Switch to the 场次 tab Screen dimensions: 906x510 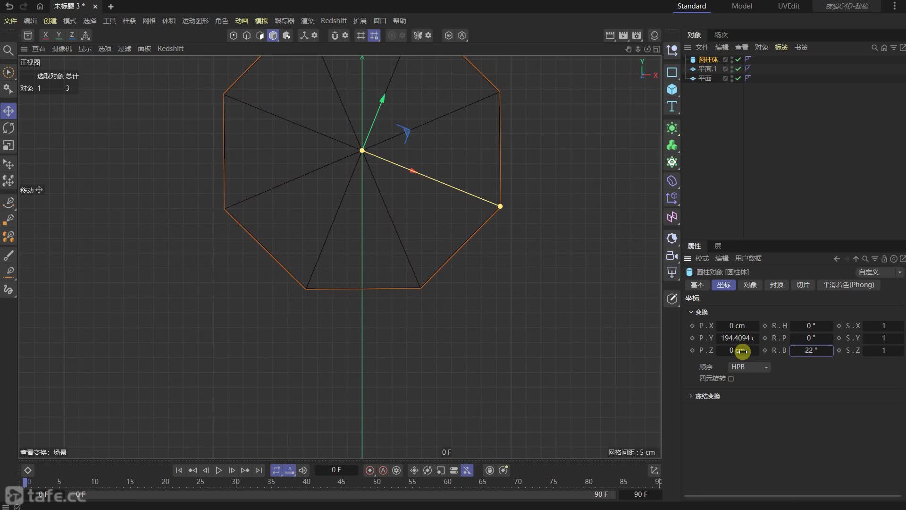[x=721, y=35]
